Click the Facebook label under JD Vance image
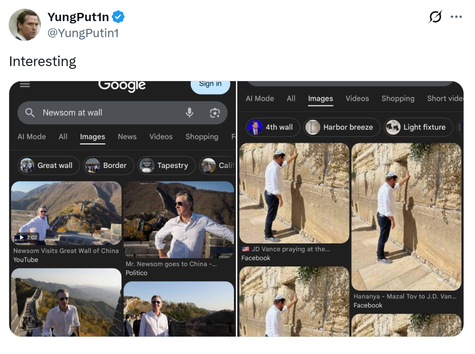This screenshot has width=475, height=354. 256,258
